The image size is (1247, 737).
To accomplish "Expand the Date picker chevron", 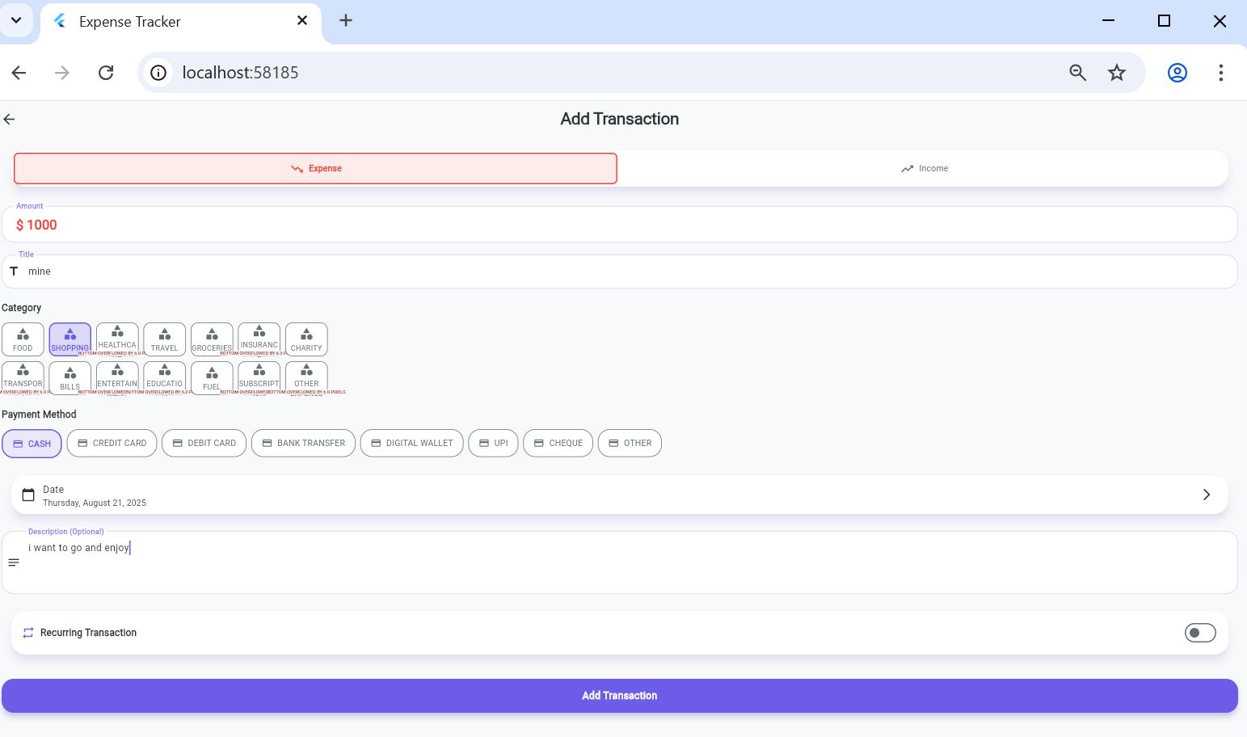I will point(1207,495).
